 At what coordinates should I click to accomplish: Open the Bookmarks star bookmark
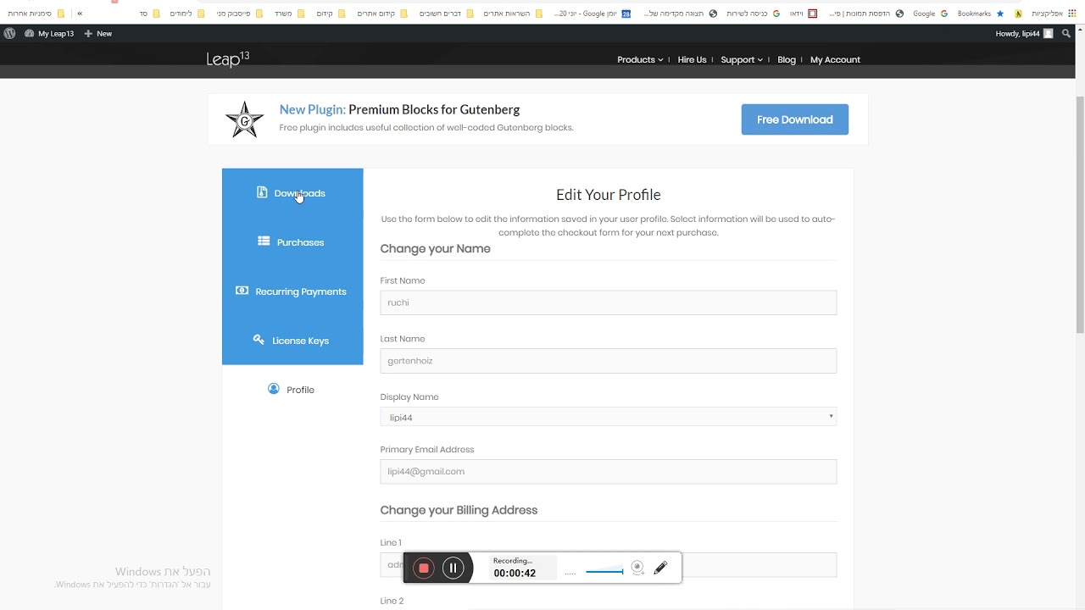coord(981,14)
